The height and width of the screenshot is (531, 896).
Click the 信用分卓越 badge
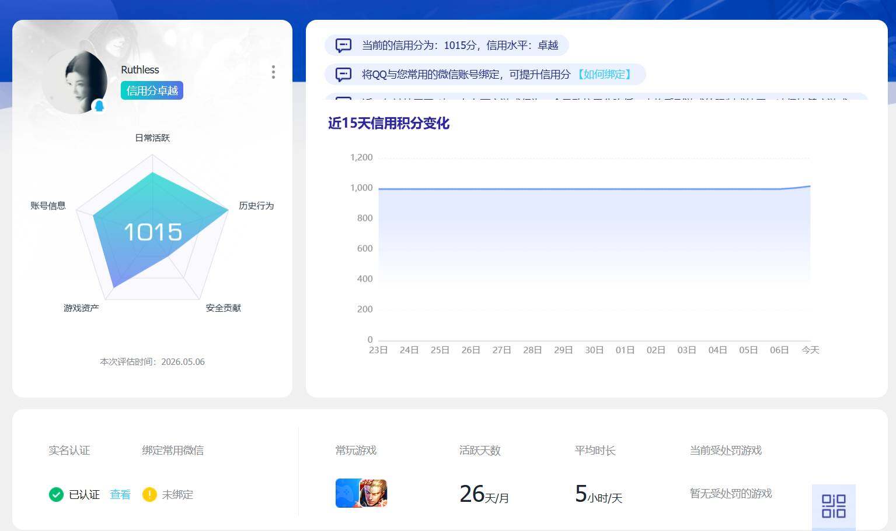pos(152,90)
